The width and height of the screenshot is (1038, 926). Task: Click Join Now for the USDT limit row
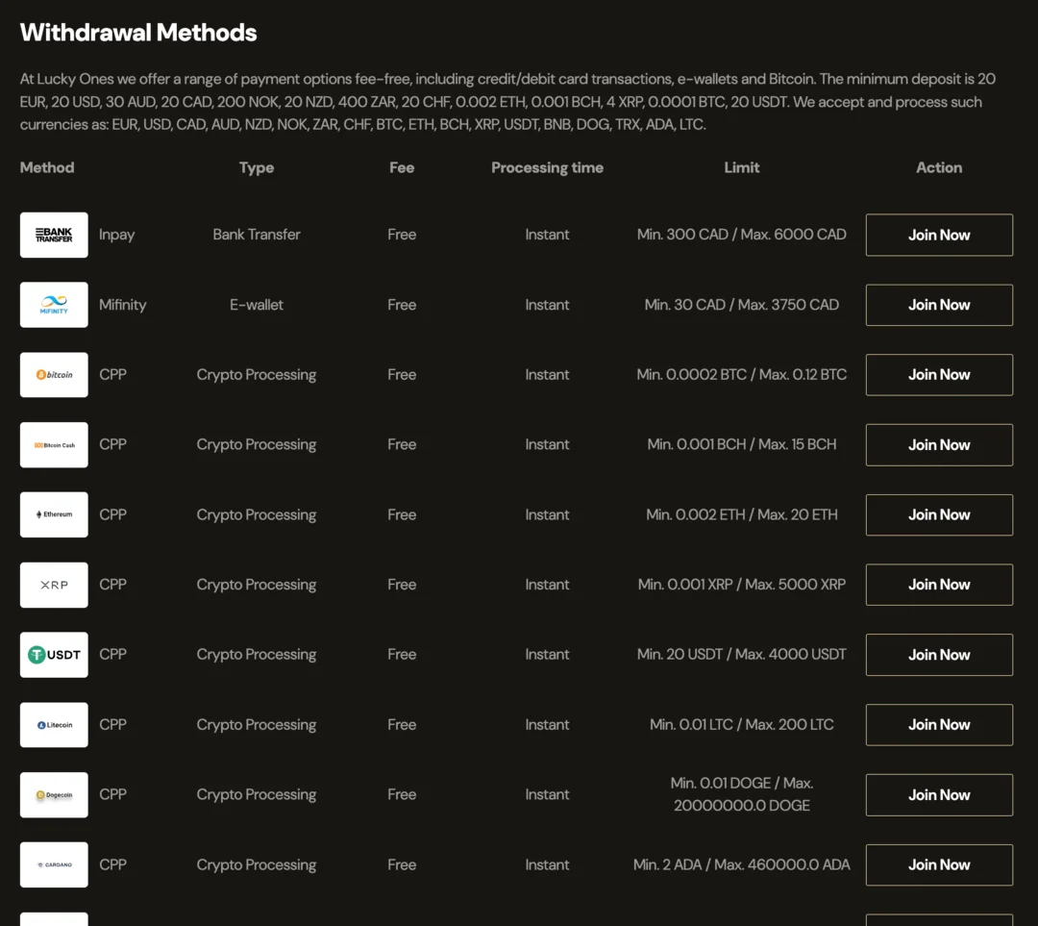tap(939, 655)
